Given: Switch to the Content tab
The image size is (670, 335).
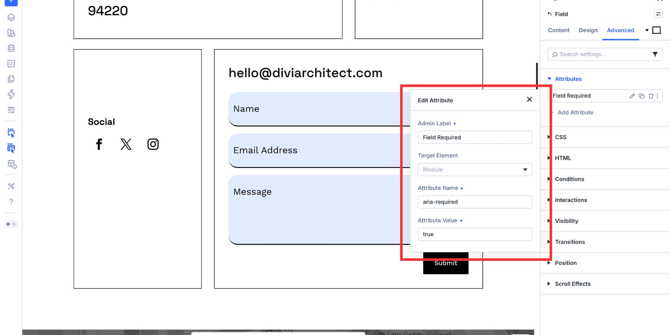Looking at the screenshot, I should click(559, 30).
